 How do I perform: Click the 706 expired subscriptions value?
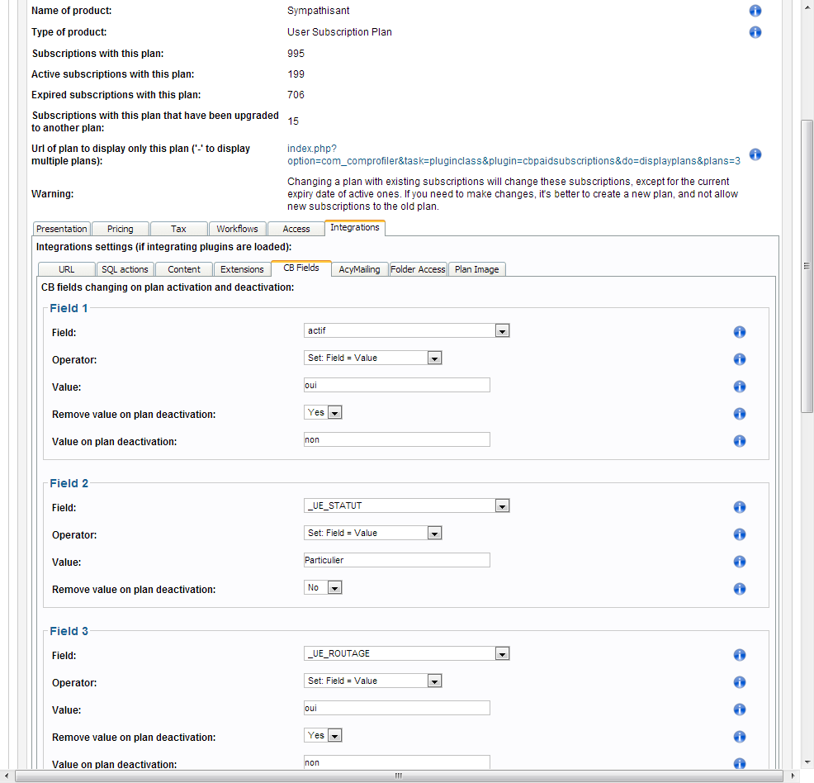click(296, 95)
